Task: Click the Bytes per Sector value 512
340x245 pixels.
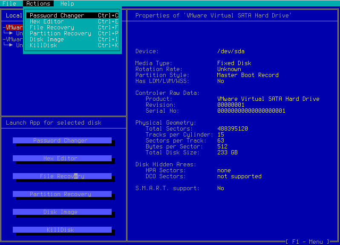Action: (x=222, y=146)
